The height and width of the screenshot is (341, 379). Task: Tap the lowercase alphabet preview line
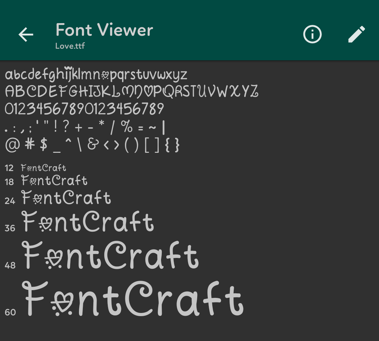tap(96, 74)
